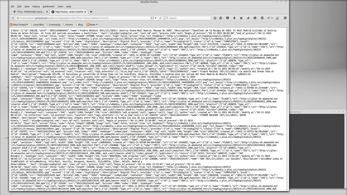Expand the News feed dropdown
347x195 pixels.
pos(92,25)
